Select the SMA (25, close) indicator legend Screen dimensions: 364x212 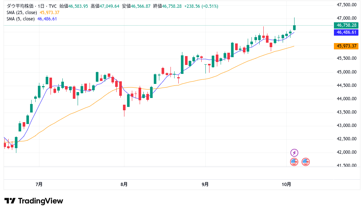click(x=21, y=13)
